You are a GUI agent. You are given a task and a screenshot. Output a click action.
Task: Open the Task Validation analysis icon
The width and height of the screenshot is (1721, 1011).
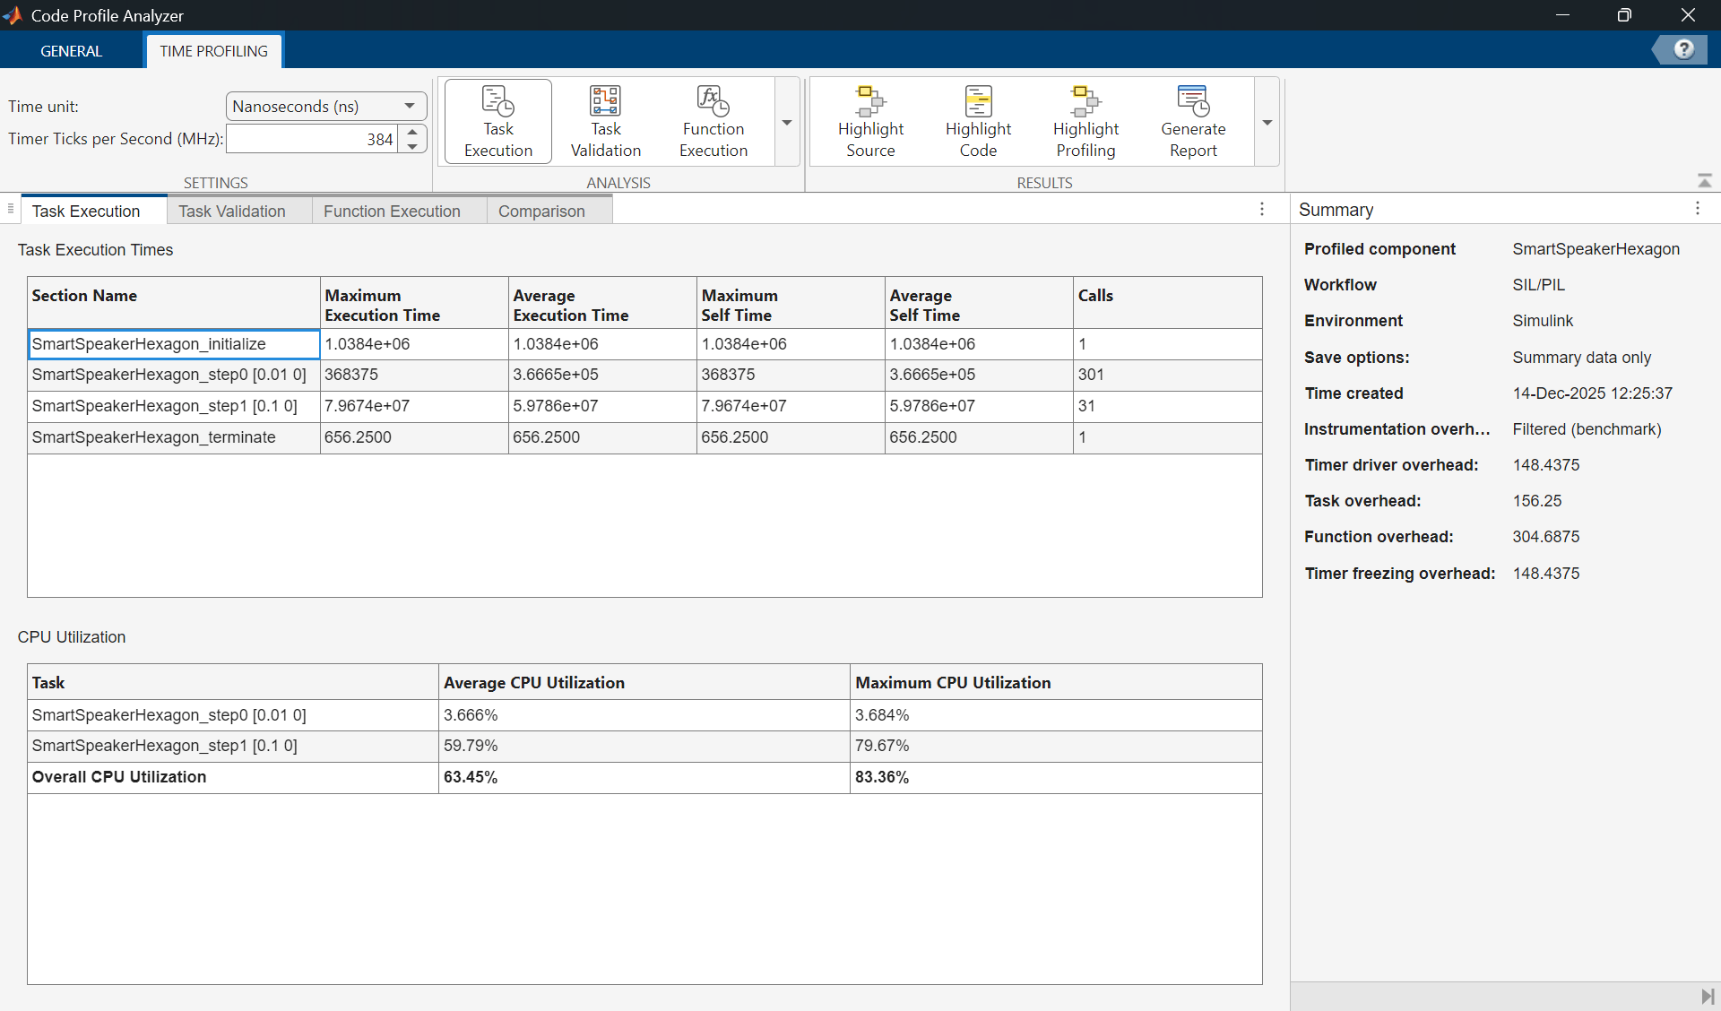point(606,122)
